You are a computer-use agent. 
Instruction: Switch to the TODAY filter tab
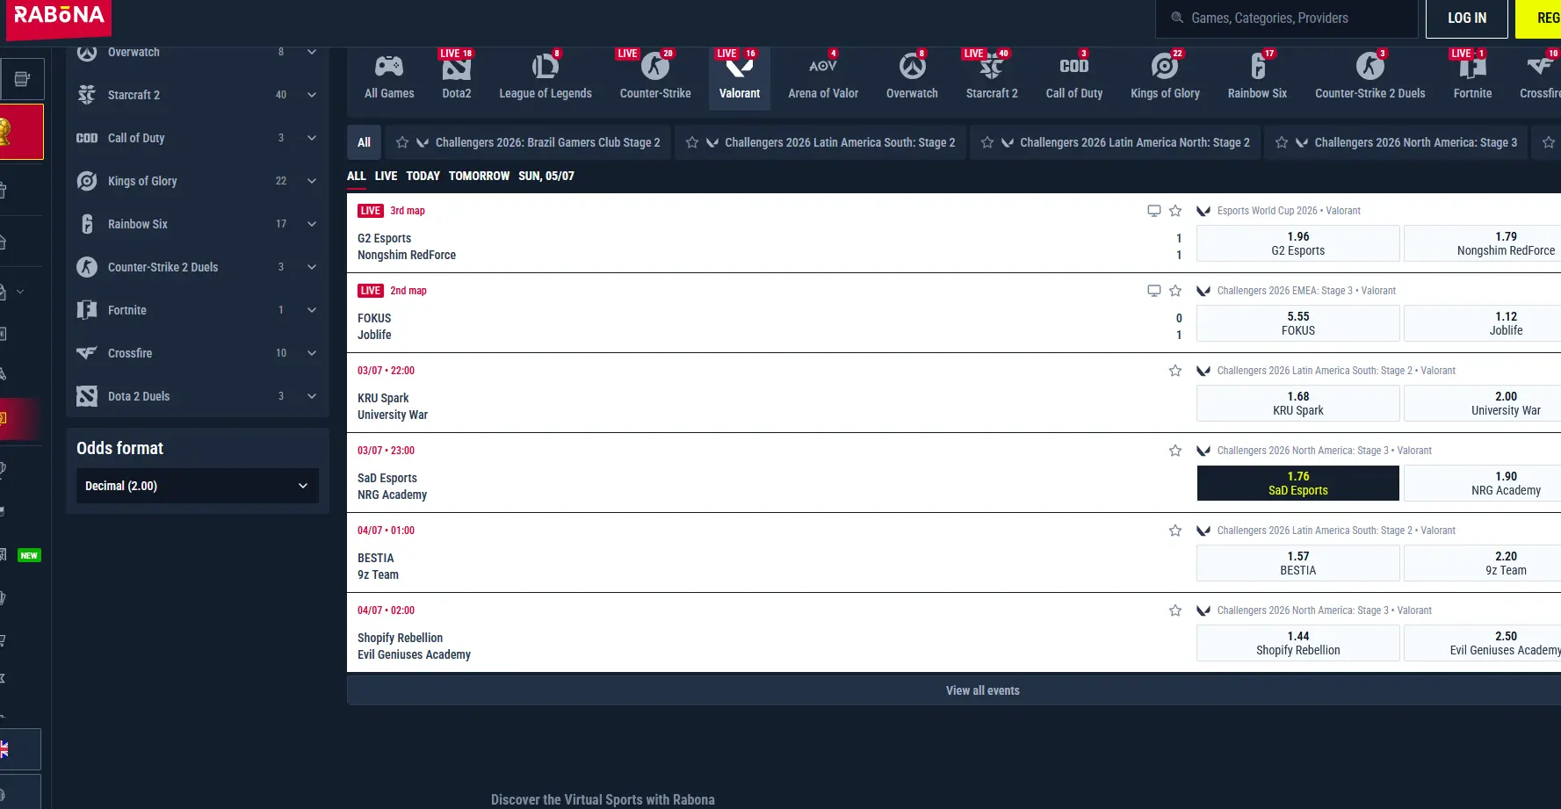pos(423,176)
